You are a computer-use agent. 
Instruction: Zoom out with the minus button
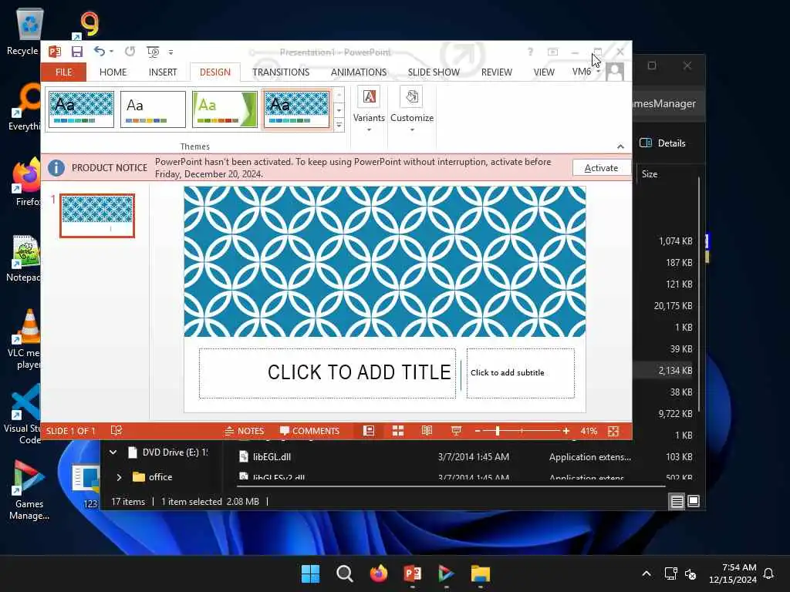(x=478, y=431)
